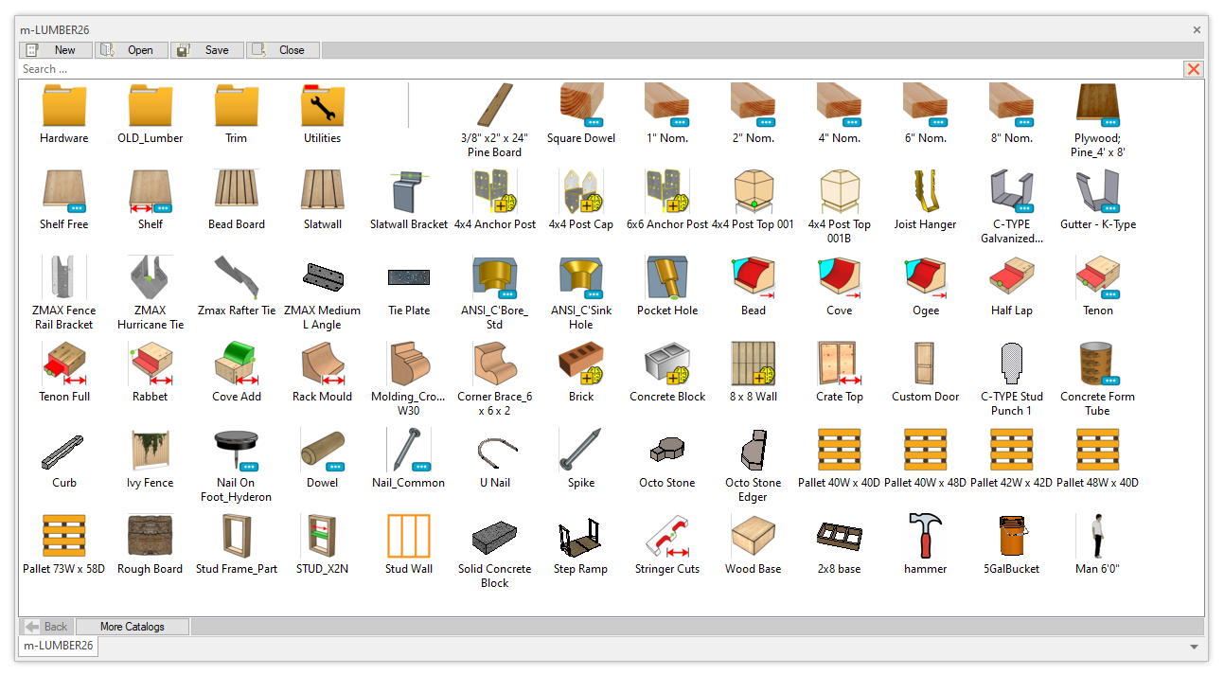1224x675 pixels.
Task: Click the Open toolbar button
Action: tap(132, 50)
